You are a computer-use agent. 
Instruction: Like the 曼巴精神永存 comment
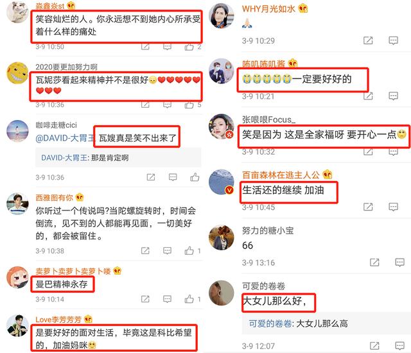pyautogui.click(x=189, y=299)
